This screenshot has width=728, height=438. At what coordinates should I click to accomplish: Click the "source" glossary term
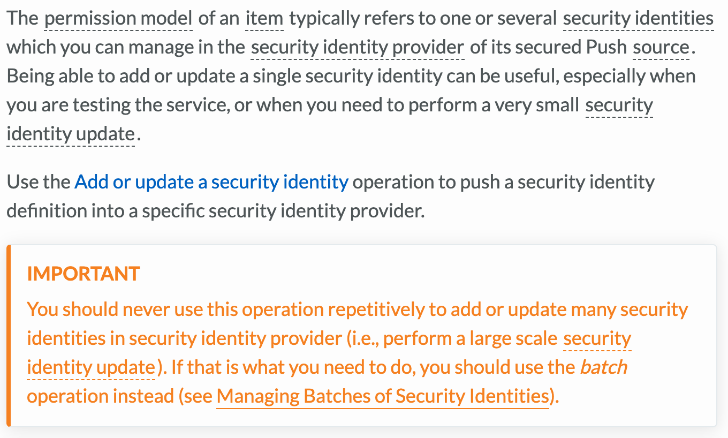pos(661,48)
